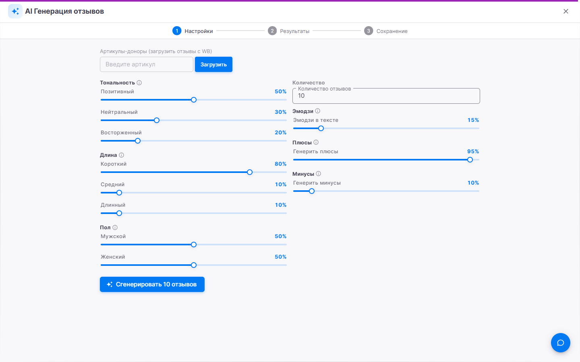Click the Короткий length slider handle
580x362 pixels.
click(250, 172)
